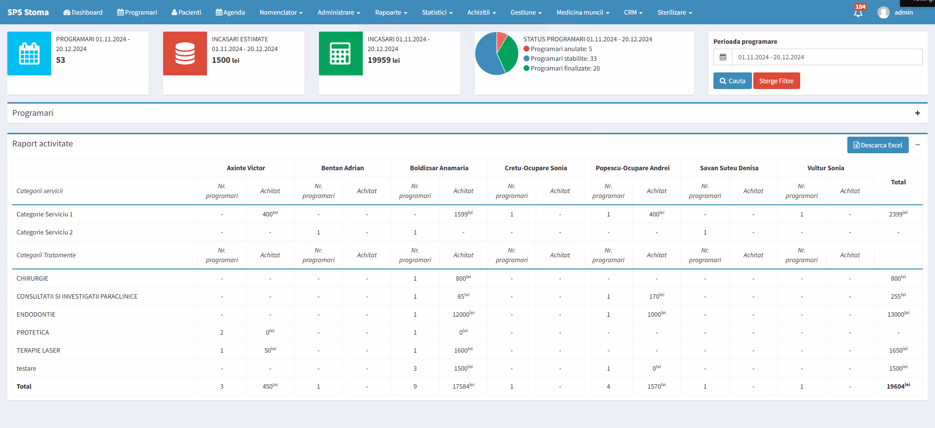Open the Nomenclator dropdown menu
Viewport: 935px width, 428px height.
pyautogui.click(x=281, y=12)
